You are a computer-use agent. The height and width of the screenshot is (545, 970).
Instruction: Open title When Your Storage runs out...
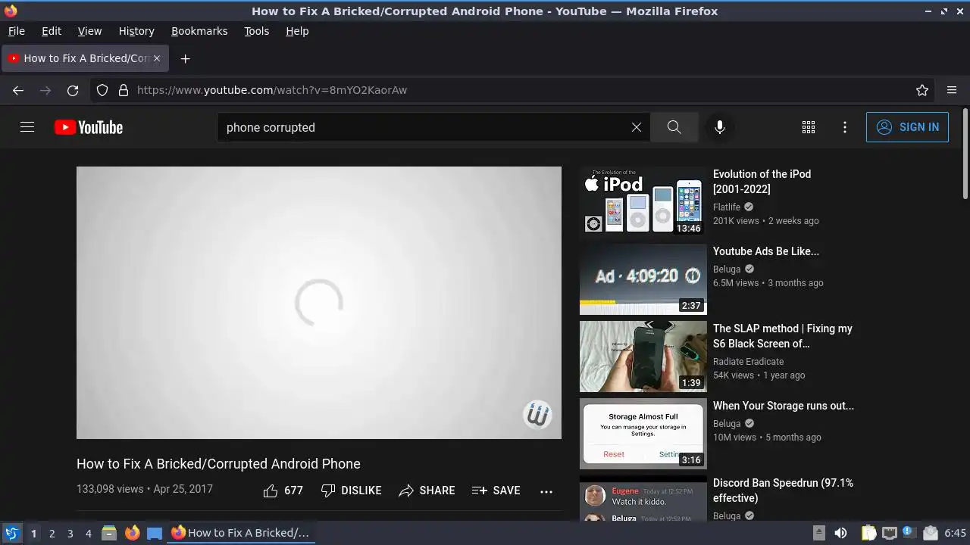(784, 406)
